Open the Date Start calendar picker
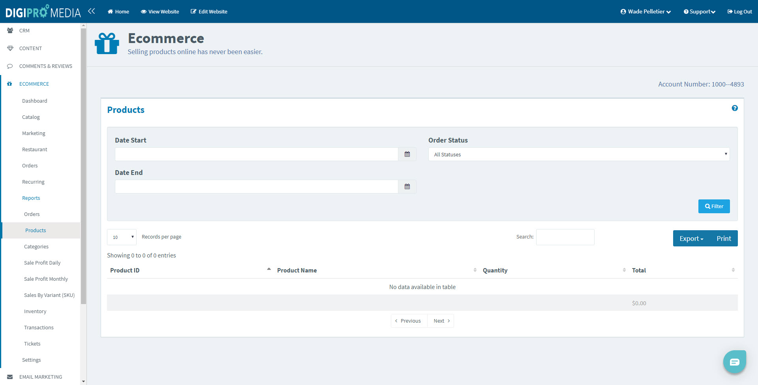 pyautogui.click(x=407, y=154)
